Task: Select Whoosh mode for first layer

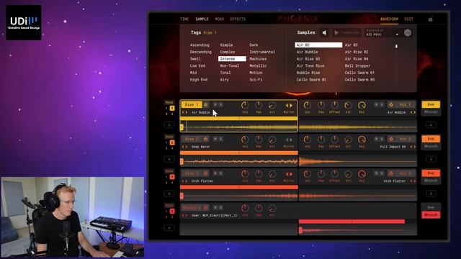Action: [x=431, y=112]
